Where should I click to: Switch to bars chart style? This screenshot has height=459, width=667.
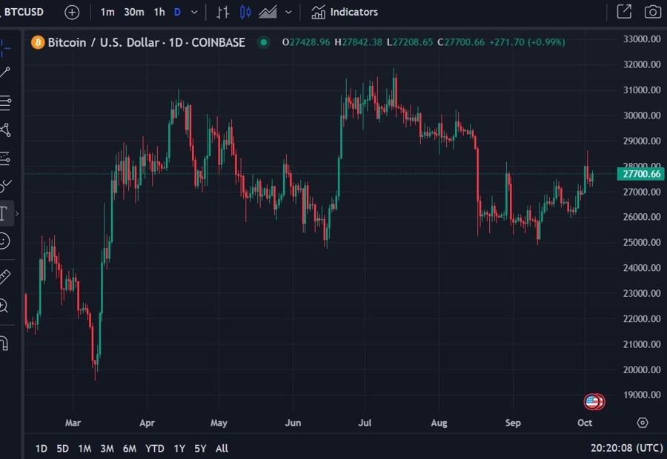(x=222, y=13)
